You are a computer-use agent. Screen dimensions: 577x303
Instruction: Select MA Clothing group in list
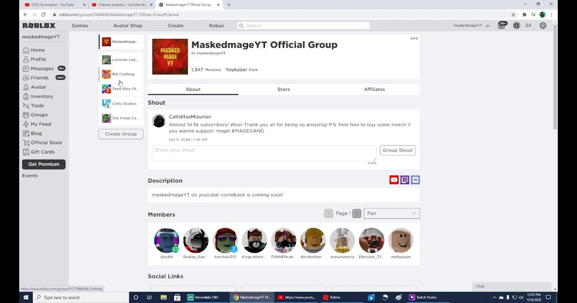(x=121, y=74)
